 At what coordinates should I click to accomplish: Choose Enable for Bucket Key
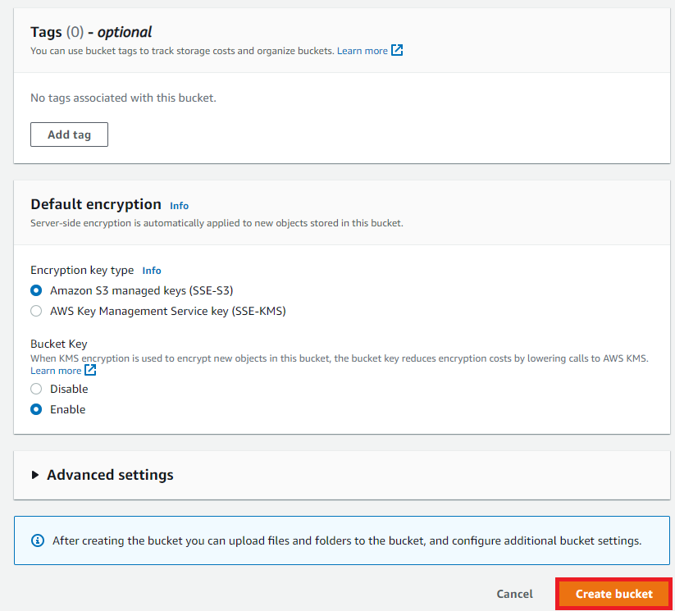[36, 409]
